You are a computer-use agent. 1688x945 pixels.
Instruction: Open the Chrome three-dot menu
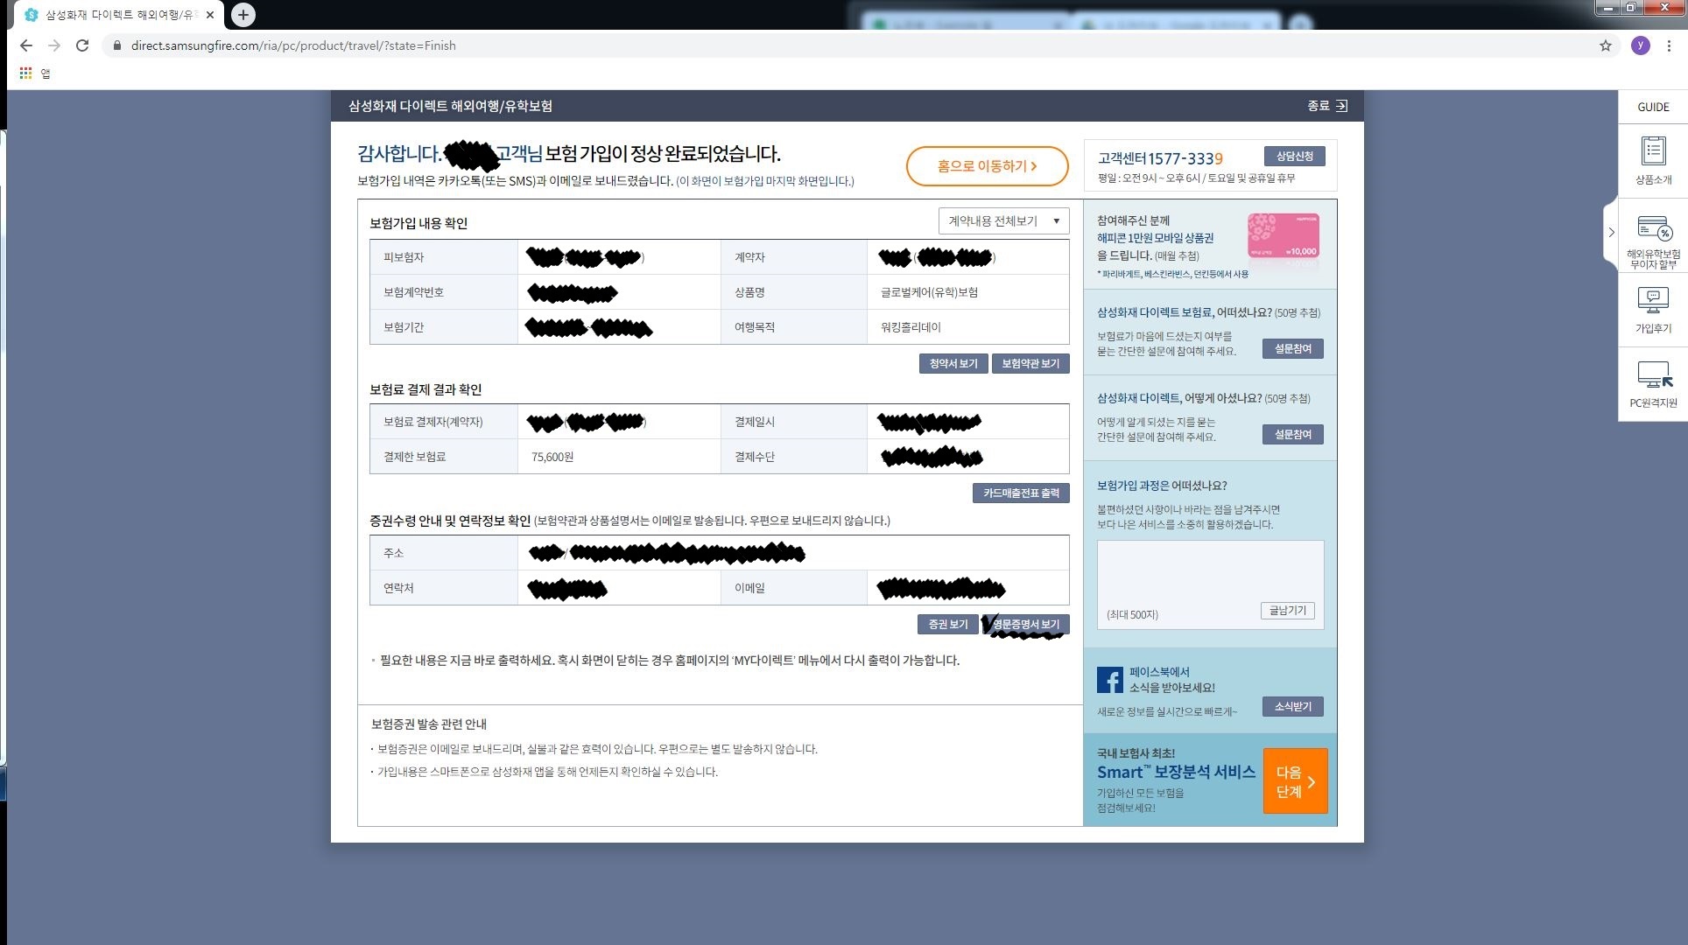click(1670, 45)
